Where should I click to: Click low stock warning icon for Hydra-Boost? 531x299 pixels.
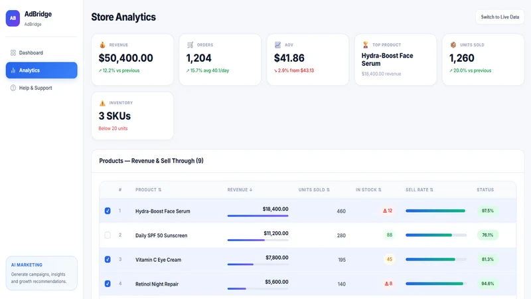point(385,211)
